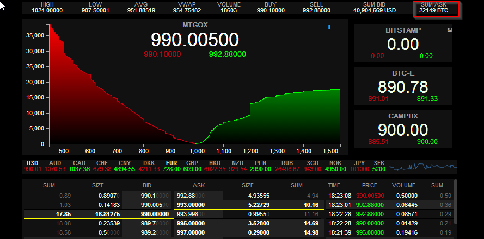The image size is (484, 239).
Task: Click ask row 995.00000
Action: point(249,223)
